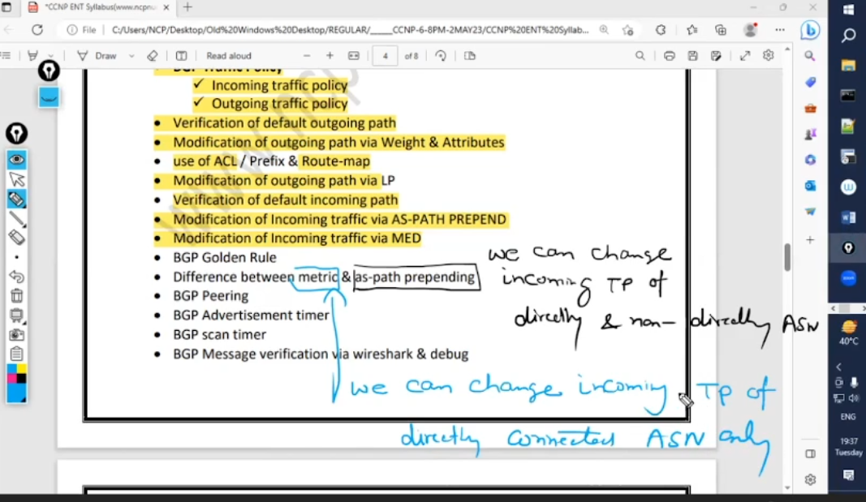This screenshot has width=866, height=502.
Task: Start Read aloud
Action: coord(229,56)
